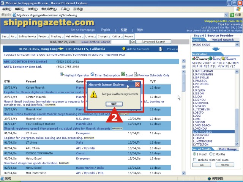Click the page icon in the address bar
Screen dimensions: 243x182
coord(14,15)
